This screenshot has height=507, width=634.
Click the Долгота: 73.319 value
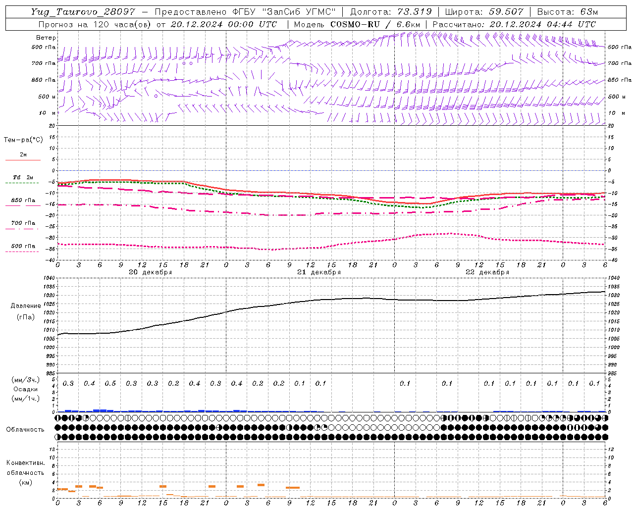[x=391, y=12]
